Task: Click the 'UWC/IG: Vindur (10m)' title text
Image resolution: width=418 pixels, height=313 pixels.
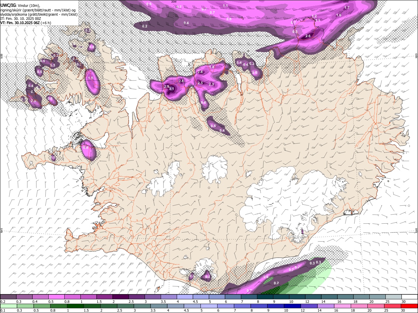Action: pyautogui.click(x=20, y=6)
